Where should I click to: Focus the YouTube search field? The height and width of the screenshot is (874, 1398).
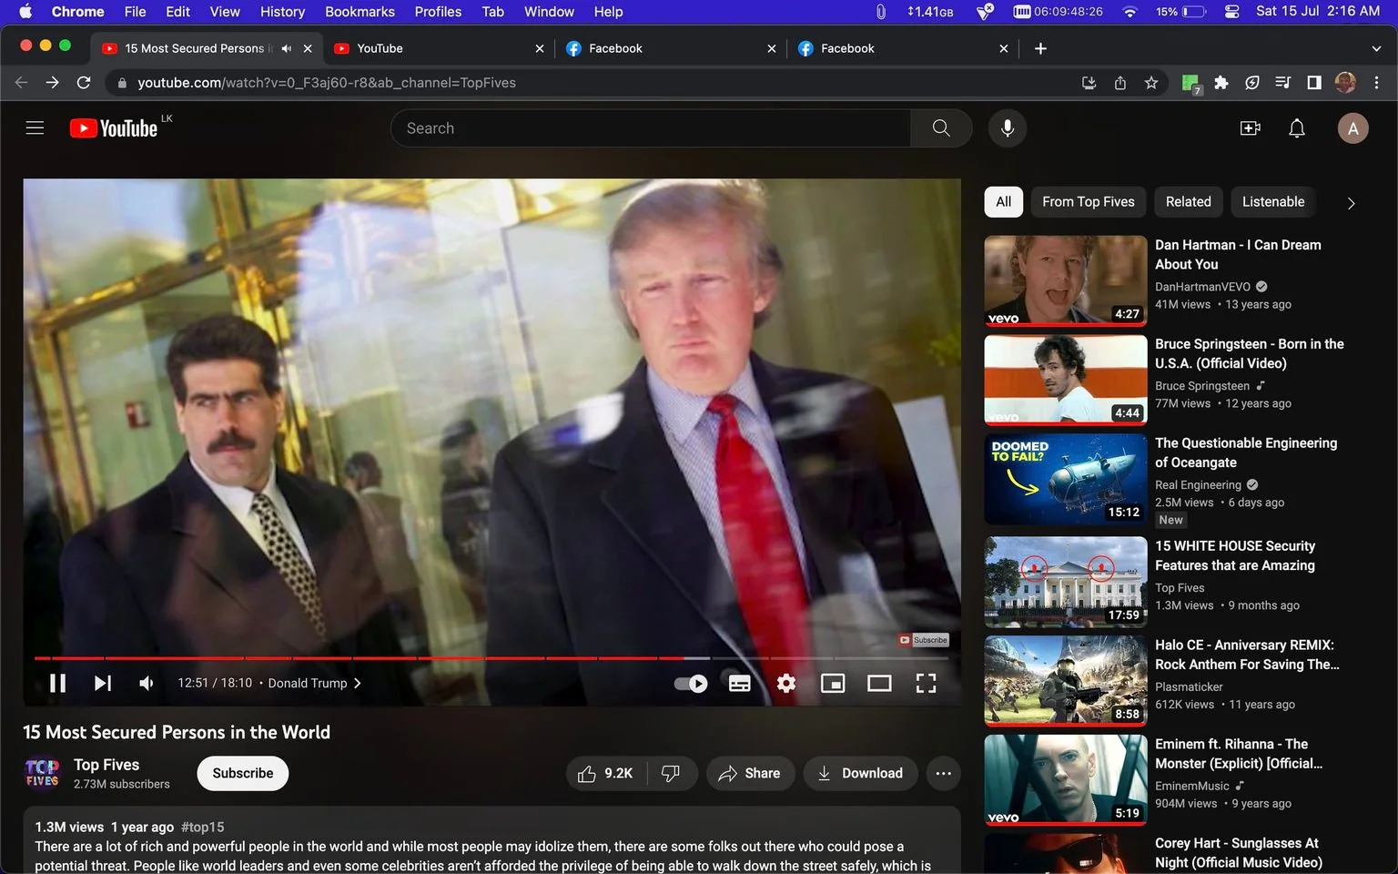coord(651,128)
